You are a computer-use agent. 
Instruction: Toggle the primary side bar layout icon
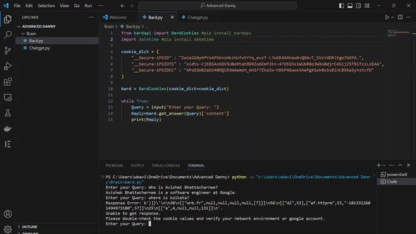click(341, 6)
